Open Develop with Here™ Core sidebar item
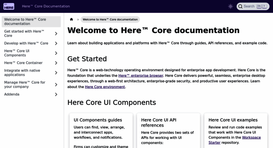The image size is (273, 148). [x=26, y=43]
